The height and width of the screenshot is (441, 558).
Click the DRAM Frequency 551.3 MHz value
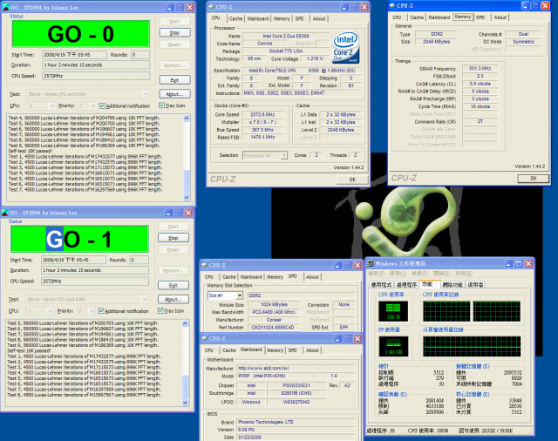click(480, 68)
